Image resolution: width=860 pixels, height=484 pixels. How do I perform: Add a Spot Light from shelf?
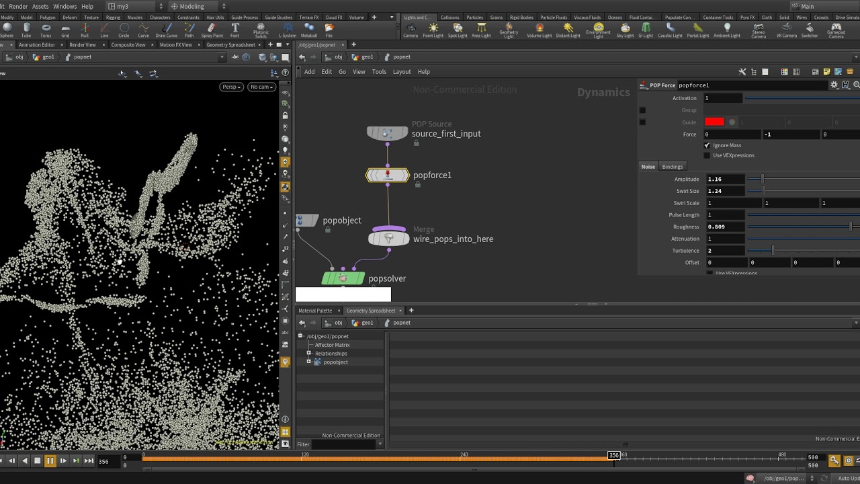pyautogui.click(x=458, y=30)
